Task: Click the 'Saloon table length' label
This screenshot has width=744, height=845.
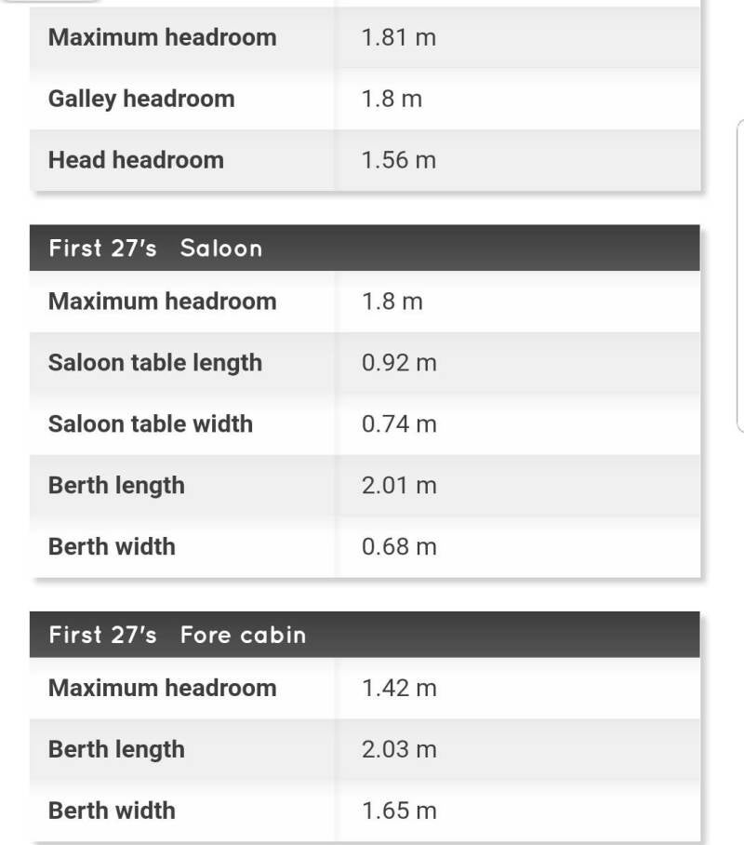Action: [x=155, y=363]
